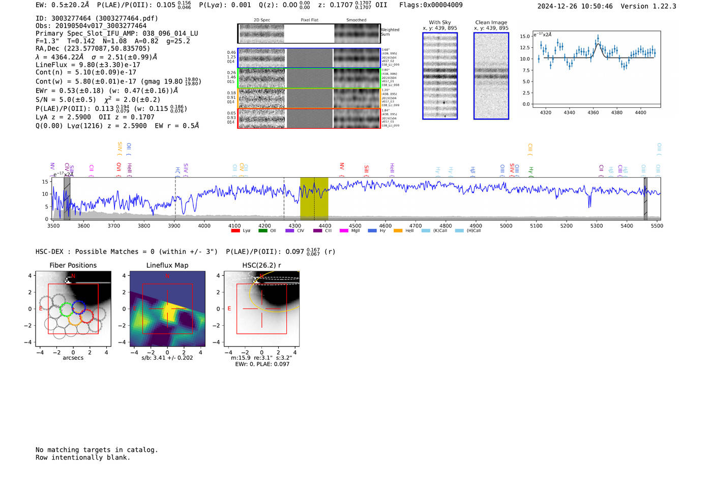Click the Primary Spec_Slot_IFU_AMP line

117,34
